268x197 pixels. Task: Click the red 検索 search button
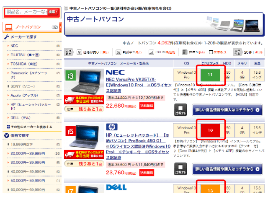point(53,12)
